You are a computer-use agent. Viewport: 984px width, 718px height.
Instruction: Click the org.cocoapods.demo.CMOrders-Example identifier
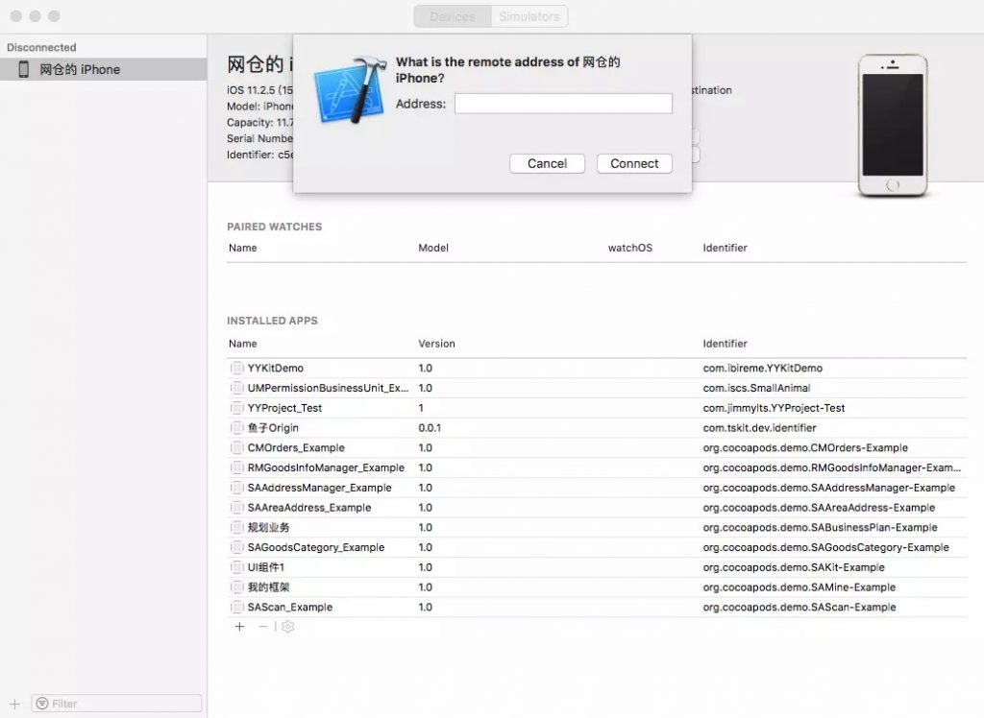805,447
